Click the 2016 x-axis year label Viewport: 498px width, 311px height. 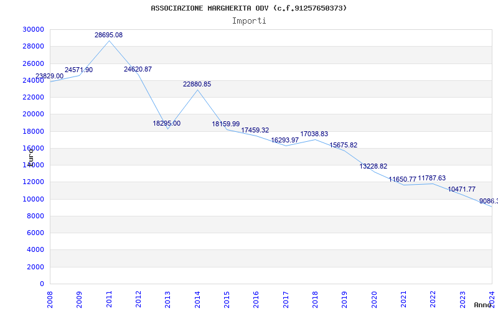256,299
